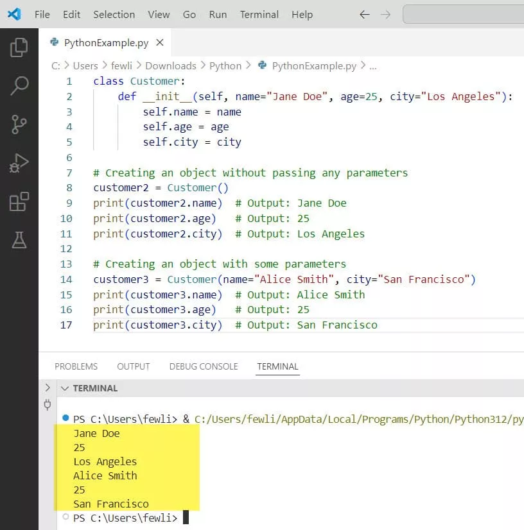Viewport: 524px width, 530px height.
Task: Collapse the TERMINAL section chevron
Action: 65,388
